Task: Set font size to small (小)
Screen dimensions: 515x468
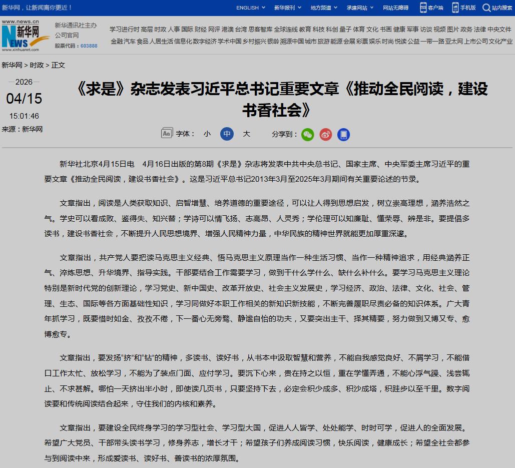Action: [x=207, y=134]
